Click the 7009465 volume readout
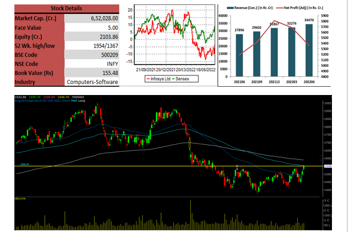 point(78,97)
